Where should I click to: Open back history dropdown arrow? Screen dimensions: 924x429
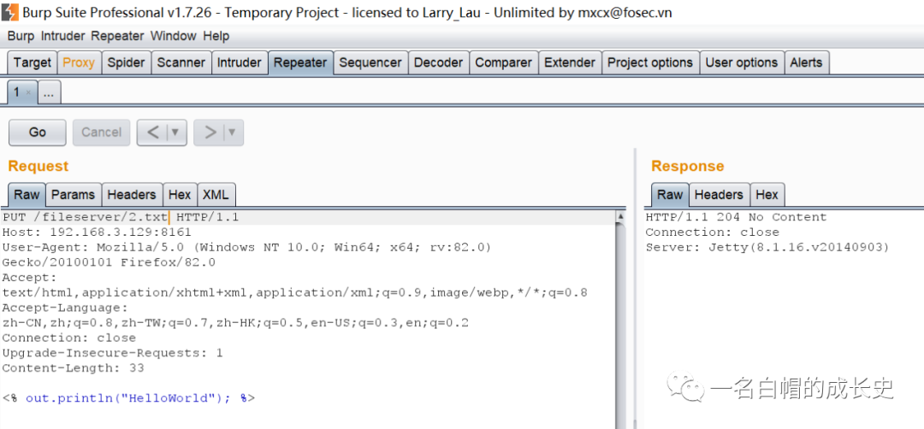[175, 132]
